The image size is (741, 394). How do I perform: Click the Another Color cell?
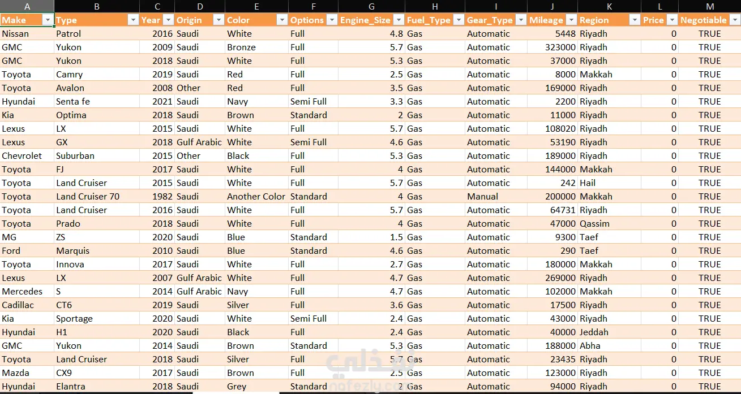(x=256, y=197)
